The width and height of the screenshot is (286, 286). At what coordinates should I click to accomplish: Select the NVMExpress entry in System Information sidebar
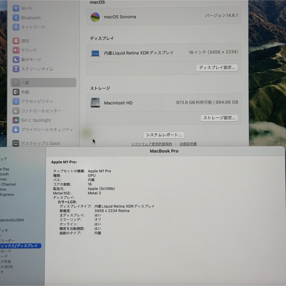7,194
